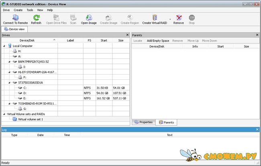The image size is (261, 166).
Task: Open the Tools menu
Action: tap(30, 10)
